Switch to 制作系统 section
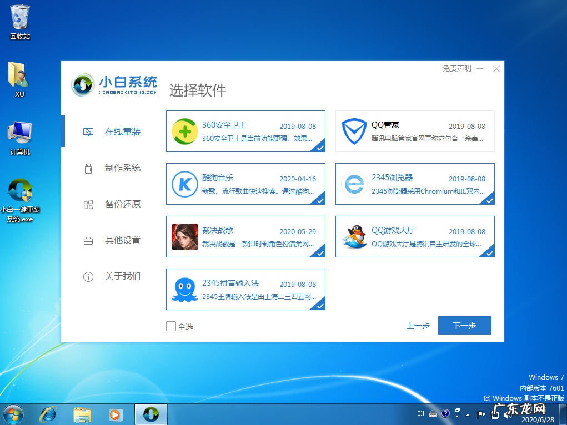Image resolution: width=567 pixels, height=425 pixels. [123, 168]
